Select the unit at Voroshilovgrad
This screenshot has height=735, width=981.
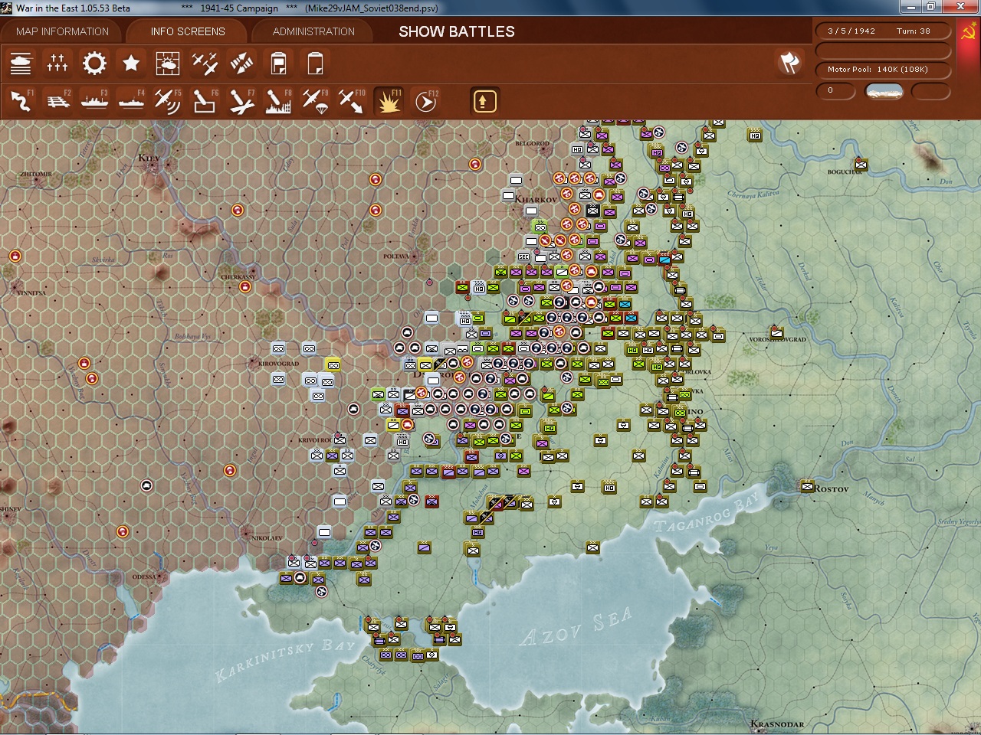point(777,332)
